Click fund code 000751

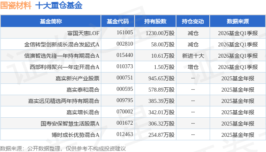coord(125,78)
